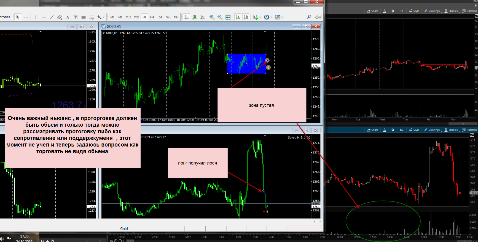Switch chart timeframe to W1
The height and width of the screenshot is (242, 478).
pyautogui.click(x=168, y=17)
